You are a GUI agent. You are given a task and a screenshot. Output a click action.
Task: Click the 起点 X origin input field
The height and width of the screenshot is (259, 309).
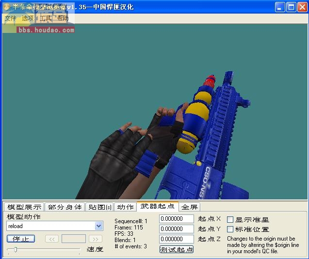(177, 219)
